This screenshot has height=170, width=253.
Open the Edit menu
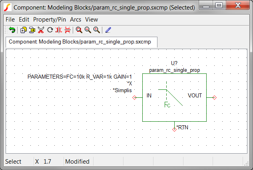click(24, 19)
